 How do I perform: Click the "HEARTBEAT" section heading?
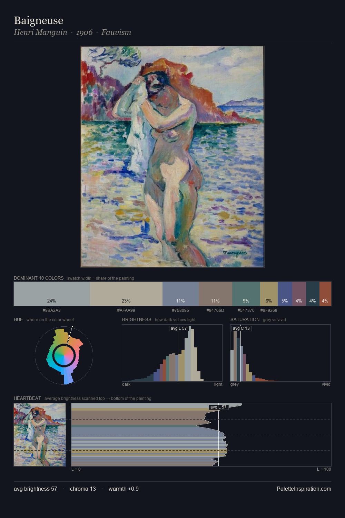[27, 398]
